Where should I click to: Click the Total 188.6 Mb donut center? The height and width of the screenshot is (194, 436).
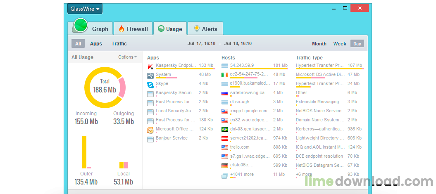point(105,87)
